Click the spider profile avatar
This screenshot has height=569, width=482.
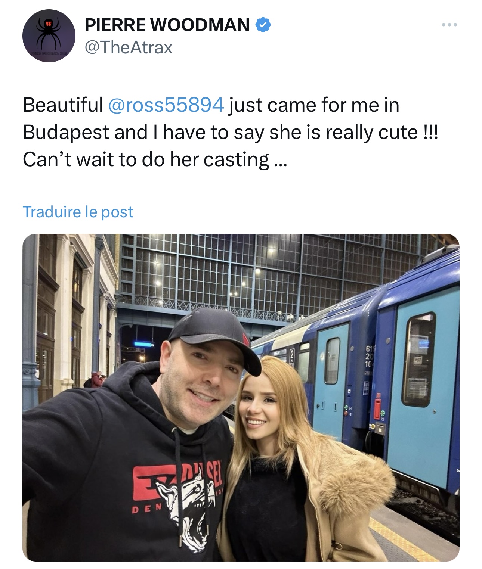49,36
